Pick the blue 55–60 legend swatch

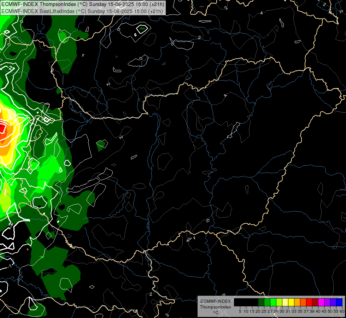[x=339, y=302]
